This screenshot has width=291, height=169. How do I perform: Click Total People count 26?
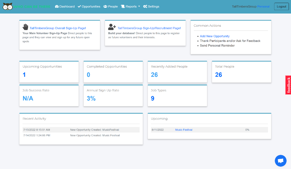219,75
